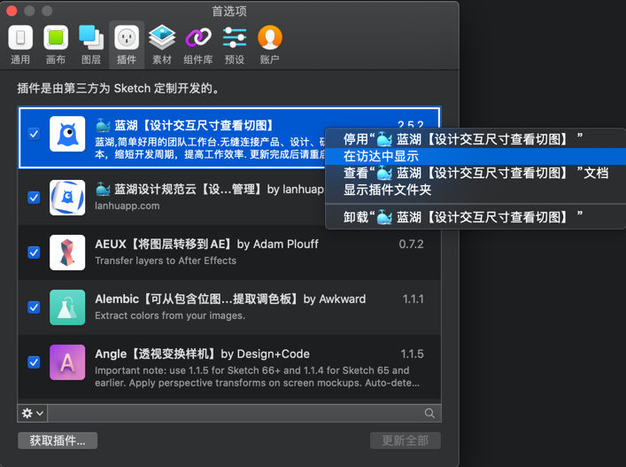Uncheck the 蓝湖【设计交互尺寸查看切图】 plugin checkbox
This screenshot has width=626, height=467.
click(x=34, y=134)
